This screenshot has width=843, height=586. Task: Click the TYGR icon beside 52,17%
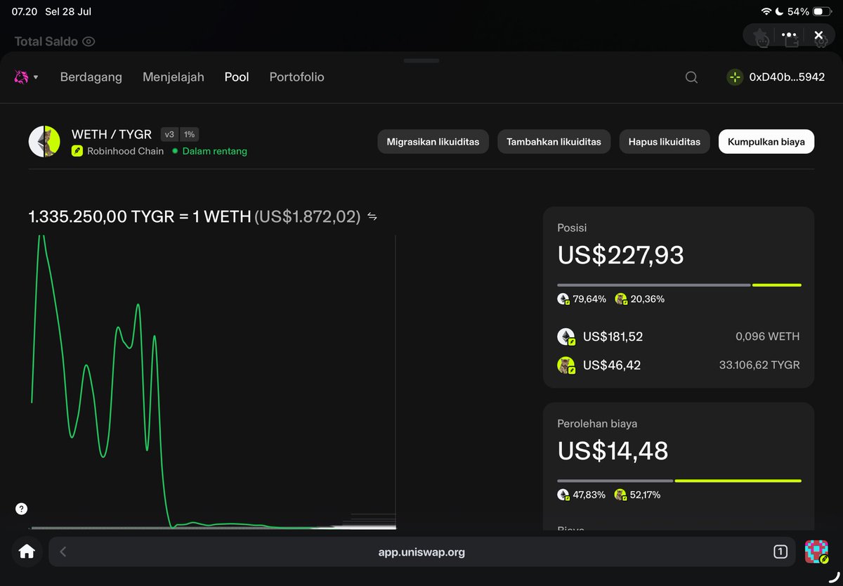tap(621, 495)
